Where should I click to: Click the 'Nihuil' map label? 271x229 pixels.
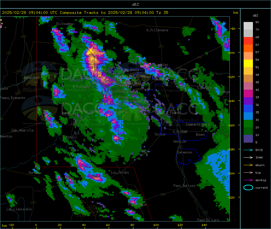[x=71, y=137]
